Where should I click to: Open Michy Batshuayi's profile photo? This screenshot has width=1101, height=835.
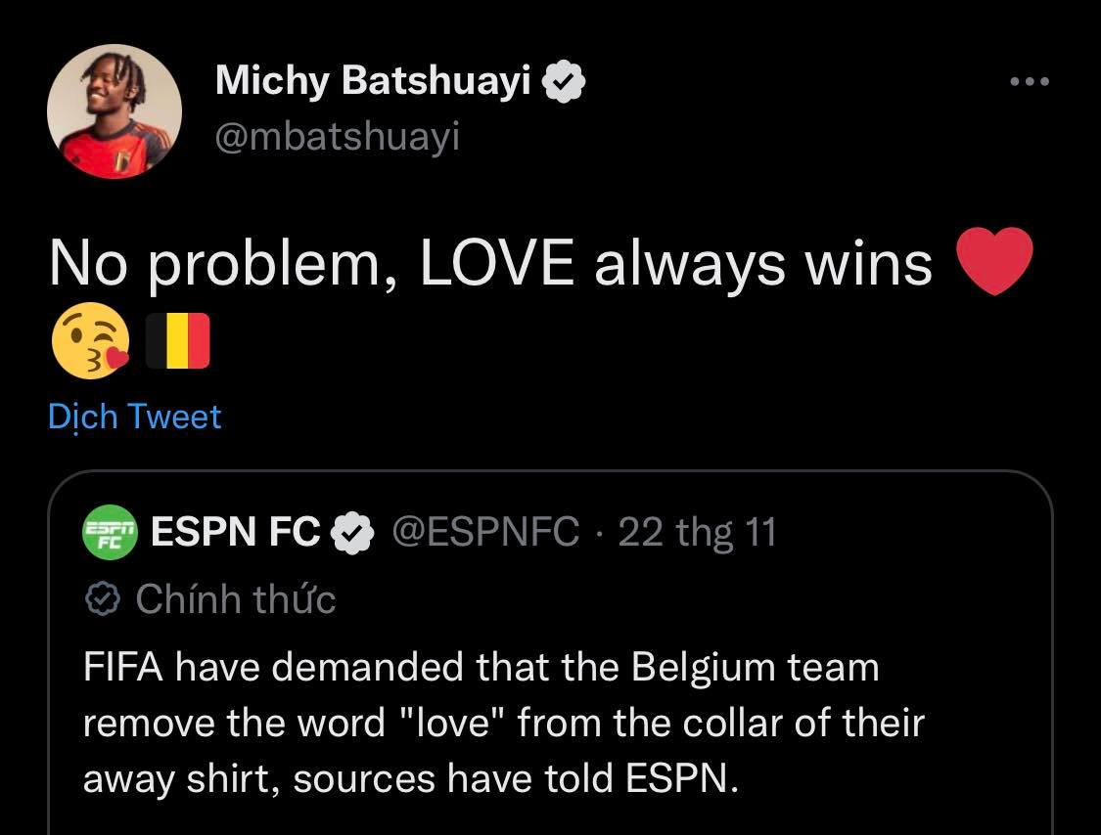(x=114, y=110)
